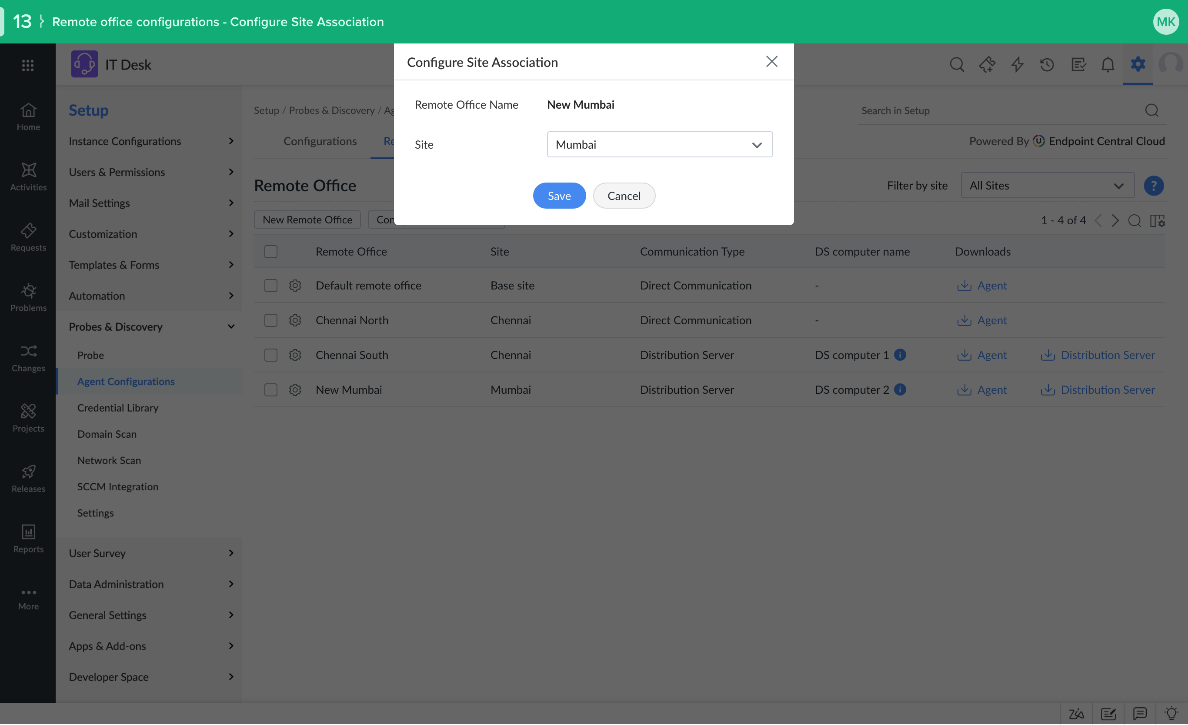Viewport: 1188px width, 725px height.
Task: Click the global search icon in header
Action: click(957, 65)
